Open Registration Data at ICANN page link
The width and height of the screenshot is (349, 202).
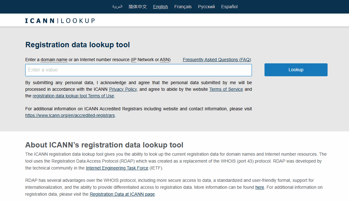(122, 194)
